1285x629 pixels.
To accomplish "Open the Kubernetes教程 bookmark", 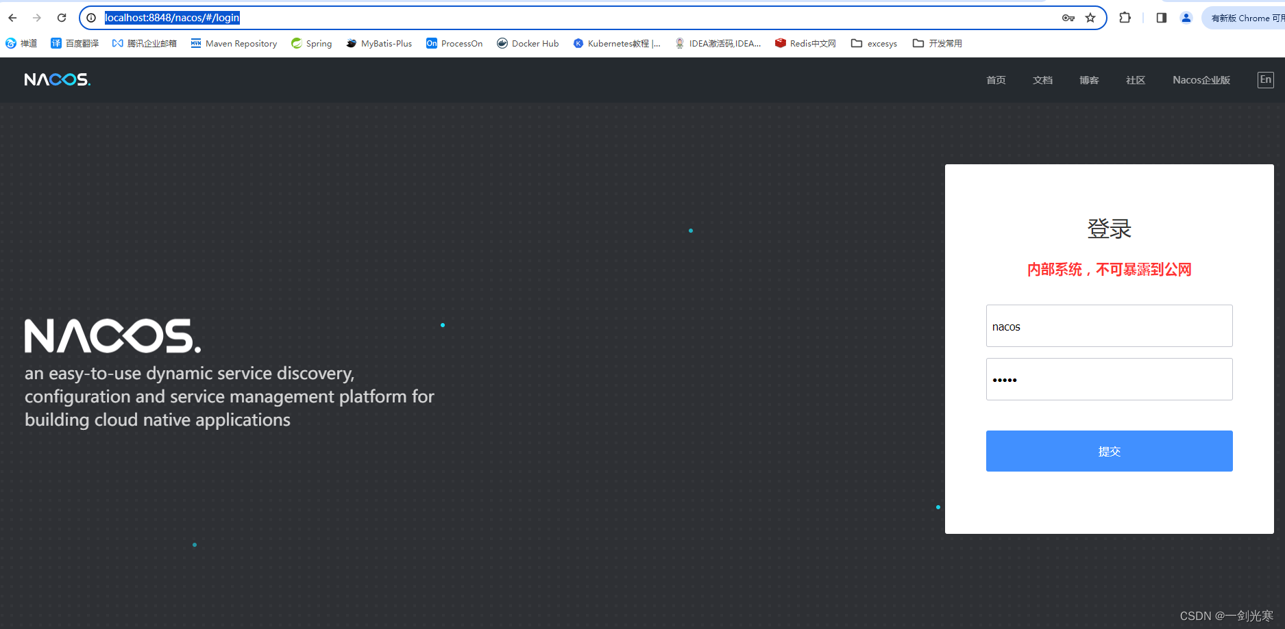I will tap(617, 43).
